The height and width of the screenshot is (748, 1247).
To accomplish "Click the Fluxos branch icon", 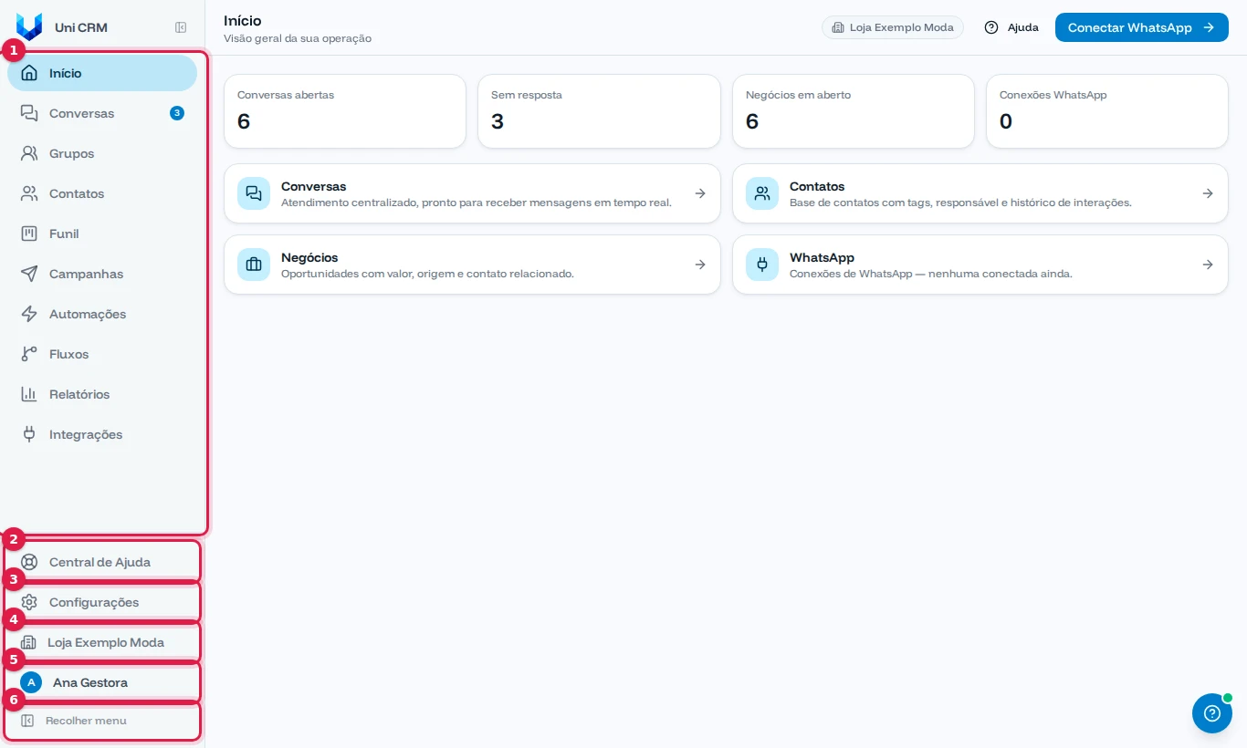I will tap(29, 354).
